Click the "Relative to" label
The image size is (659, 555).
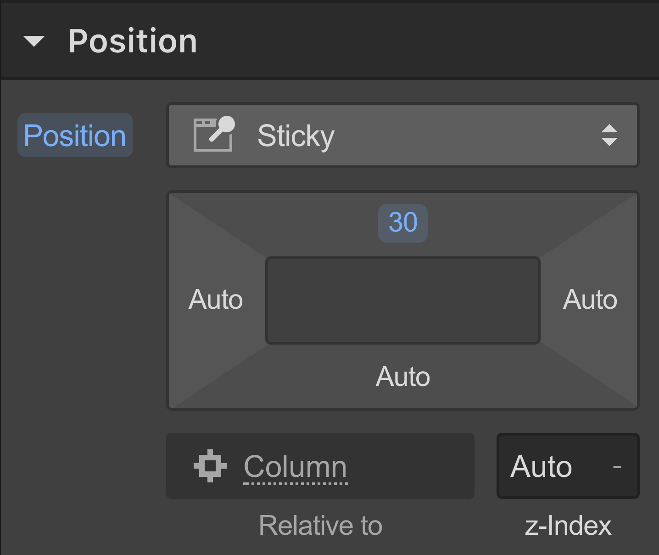(320, 525)
